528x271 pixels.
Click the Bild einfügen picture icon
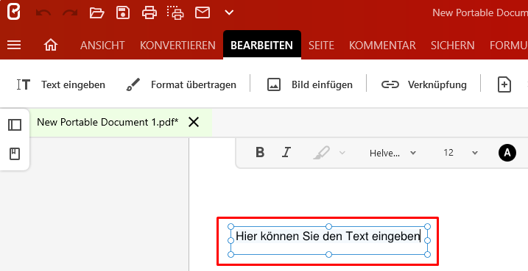coord(274,84)
